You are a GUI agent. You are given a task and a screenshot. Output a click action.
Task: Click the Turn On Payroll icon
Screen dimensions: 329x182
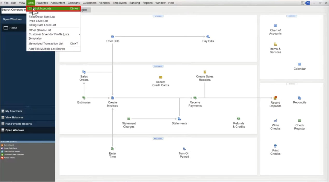[x=184, y=149]
